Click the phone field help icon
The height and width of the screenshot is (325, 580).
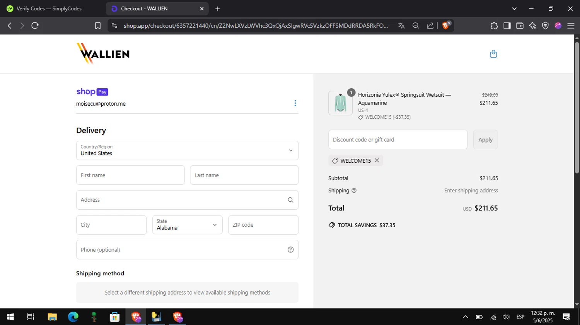pyautogui.click(x=291, y=250)
